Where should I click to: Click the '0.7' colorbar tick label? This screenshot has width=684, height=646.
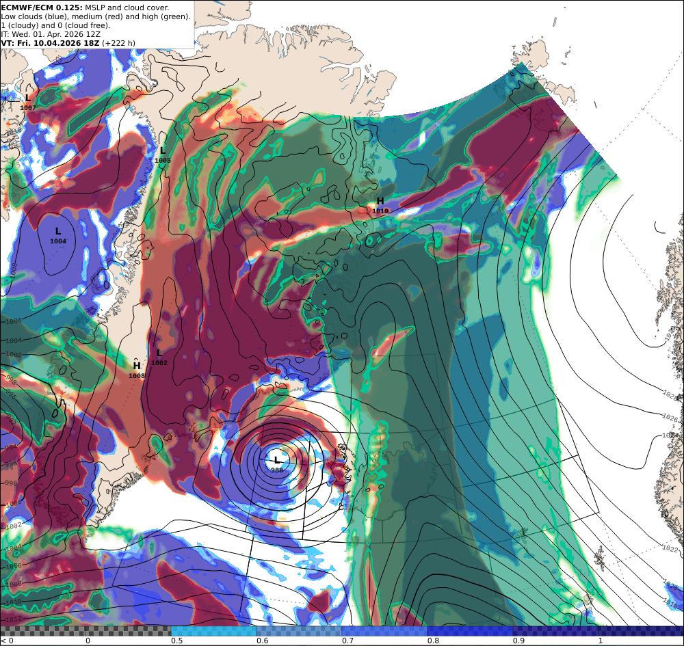coord(347,641)
